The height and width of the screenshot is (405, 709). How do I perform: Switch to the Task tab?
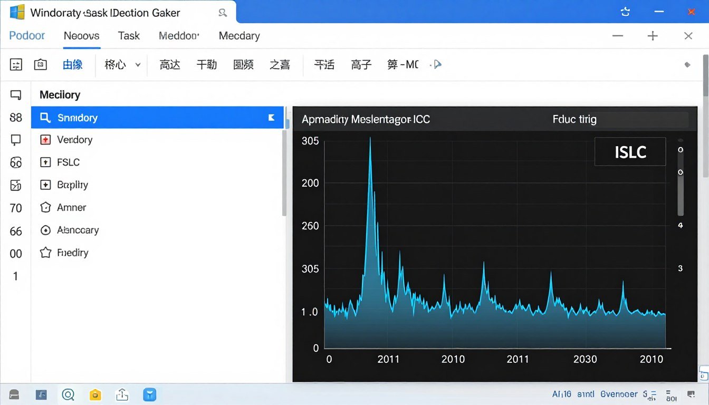click(129, 35)
